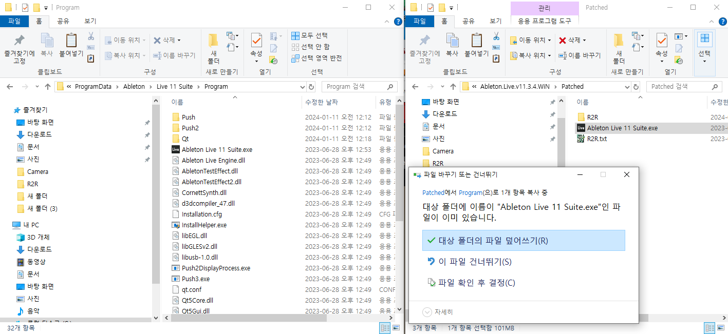The width and height of the screenshot is (728, 334).
Task: Click Paste icon in Patched window ribbon
Action: (476, 45)
